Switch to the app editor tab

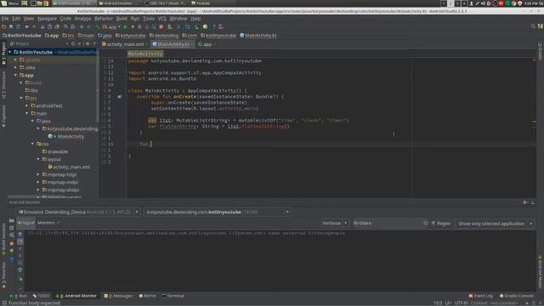pos(207,44)
